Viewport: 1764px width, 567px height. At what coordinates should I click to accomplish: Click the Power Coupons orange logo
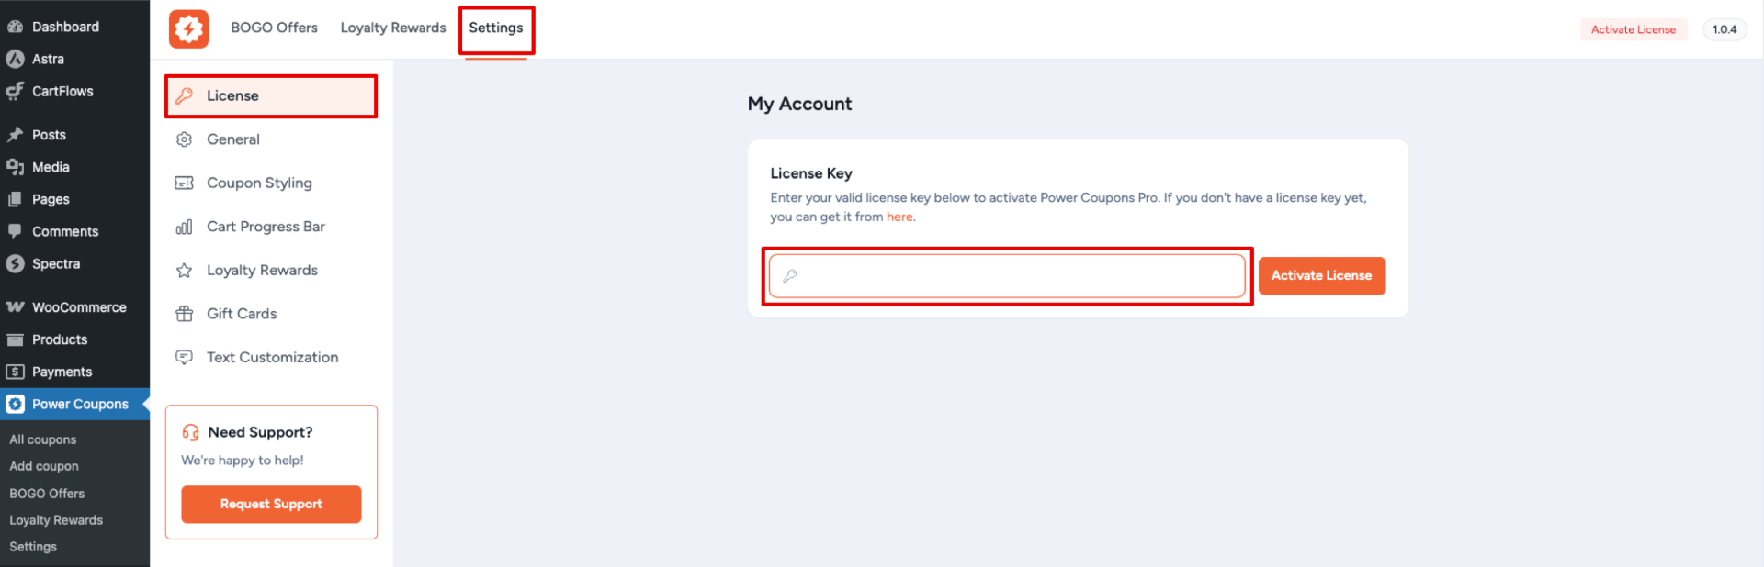click(188, 28)
